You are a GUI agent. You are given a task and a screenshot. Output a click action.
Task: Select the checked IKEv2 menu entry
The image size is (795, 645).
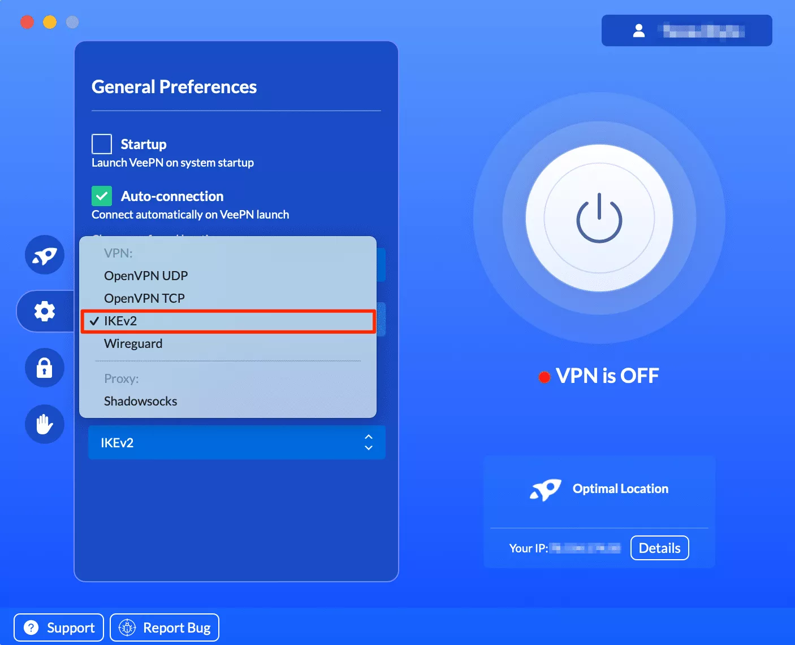pyautogui.click(x=228, y=321)
